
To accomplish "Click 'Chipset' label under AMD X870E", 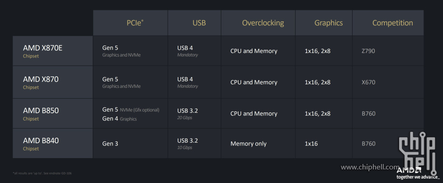I will click(31, 56).
